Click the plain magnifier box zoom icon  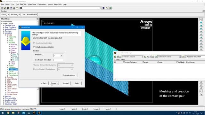pos(201,50)
